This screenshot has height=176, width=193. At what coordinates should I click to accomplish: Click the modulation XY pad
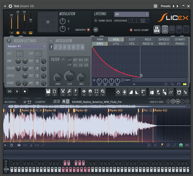coord(48,22)
